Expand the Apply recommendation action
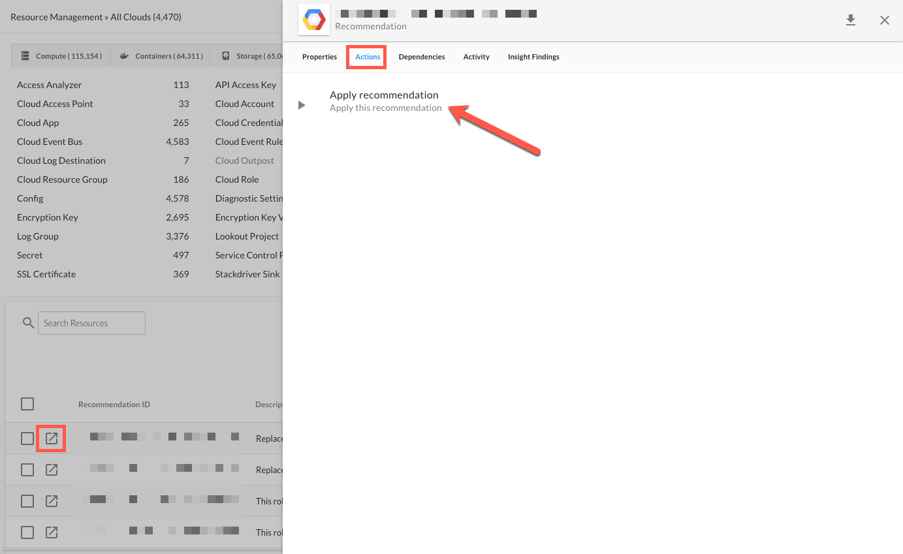Screen dimensions: 903x554 301,105
